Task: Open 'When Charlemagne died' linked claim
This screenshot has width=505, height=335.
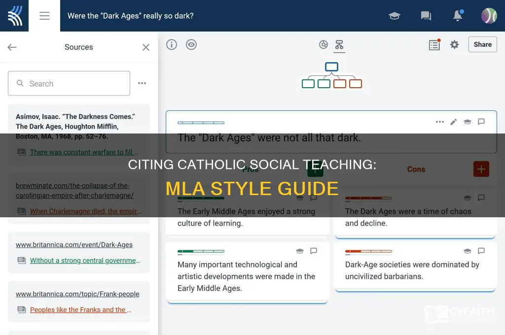Action: (85, 211)
